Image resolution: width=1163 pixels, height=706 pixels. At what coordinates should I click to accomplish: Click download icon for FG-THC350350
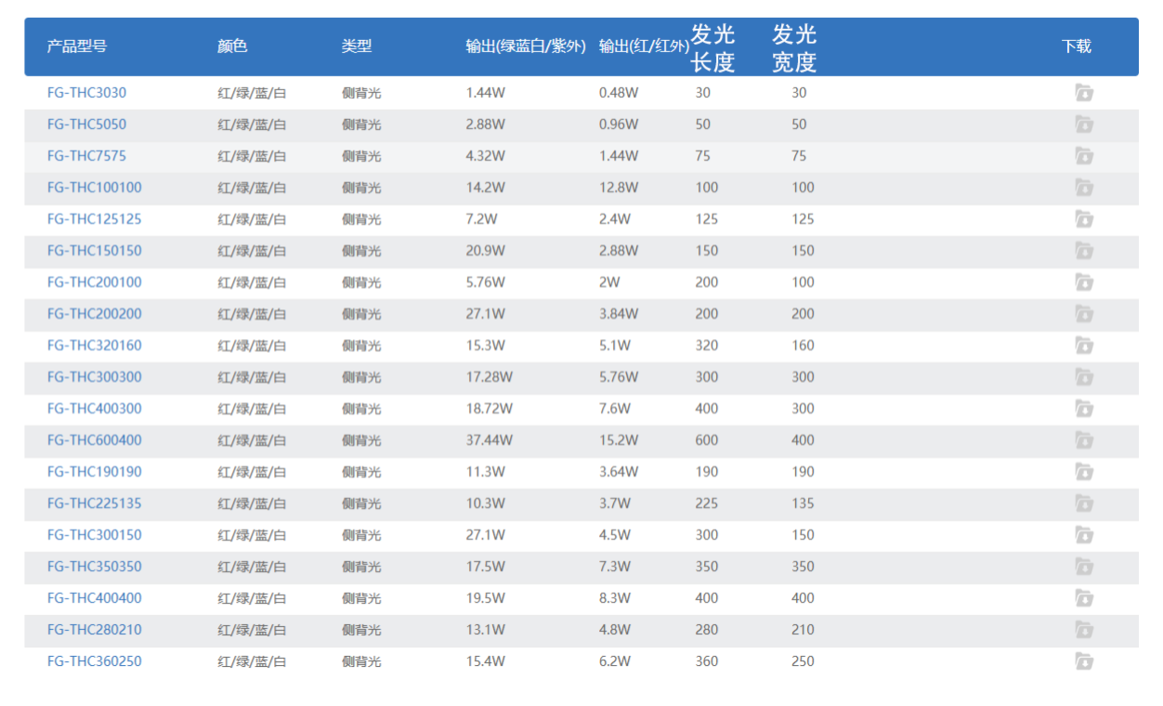click(1084, 567)
